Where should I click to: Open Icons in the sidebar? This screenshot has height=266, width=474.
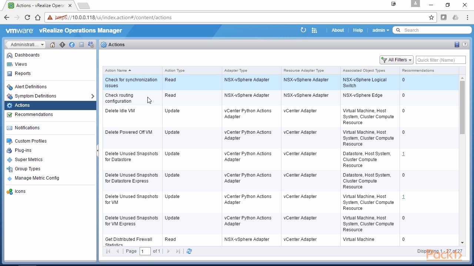pyautogui.click(x=20, y=191)
